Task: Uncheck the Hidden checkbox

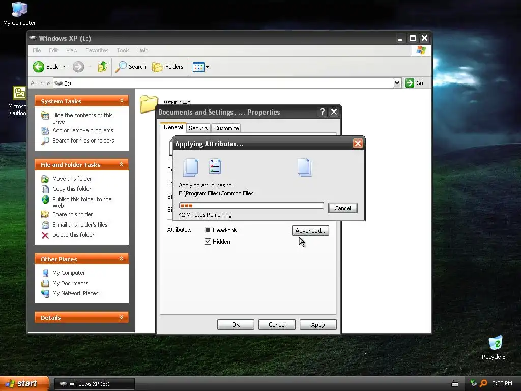Action: click(208, 242)
